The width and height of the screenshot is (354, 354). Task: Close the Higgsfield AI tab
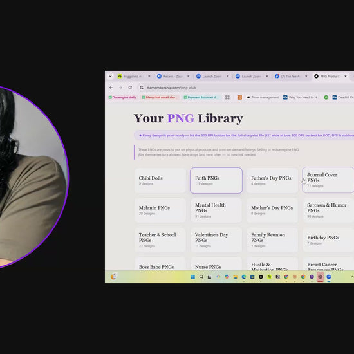pos(149,77)
